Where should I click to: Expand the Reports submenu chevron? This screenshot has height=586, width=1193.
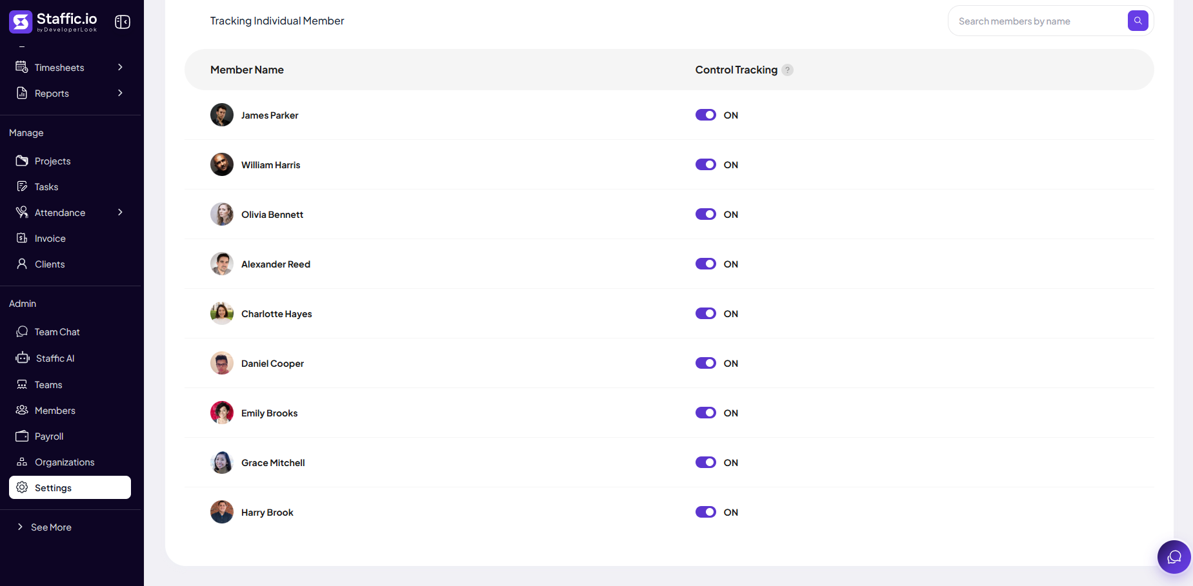pyautogui.click(x=120, y=93)
